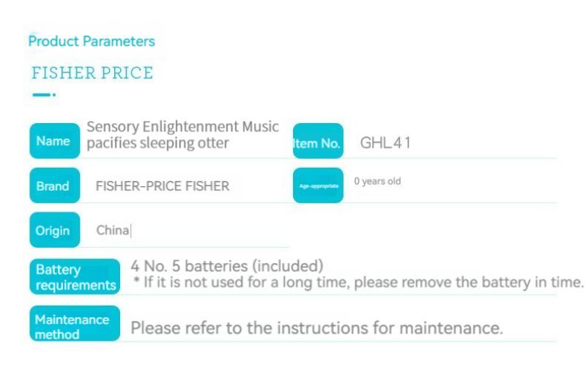Image resolution: width=586 pixels, height=370 pixels.
Task: Click the pacifies sleeping otter text line
Action: click(157, 143)
